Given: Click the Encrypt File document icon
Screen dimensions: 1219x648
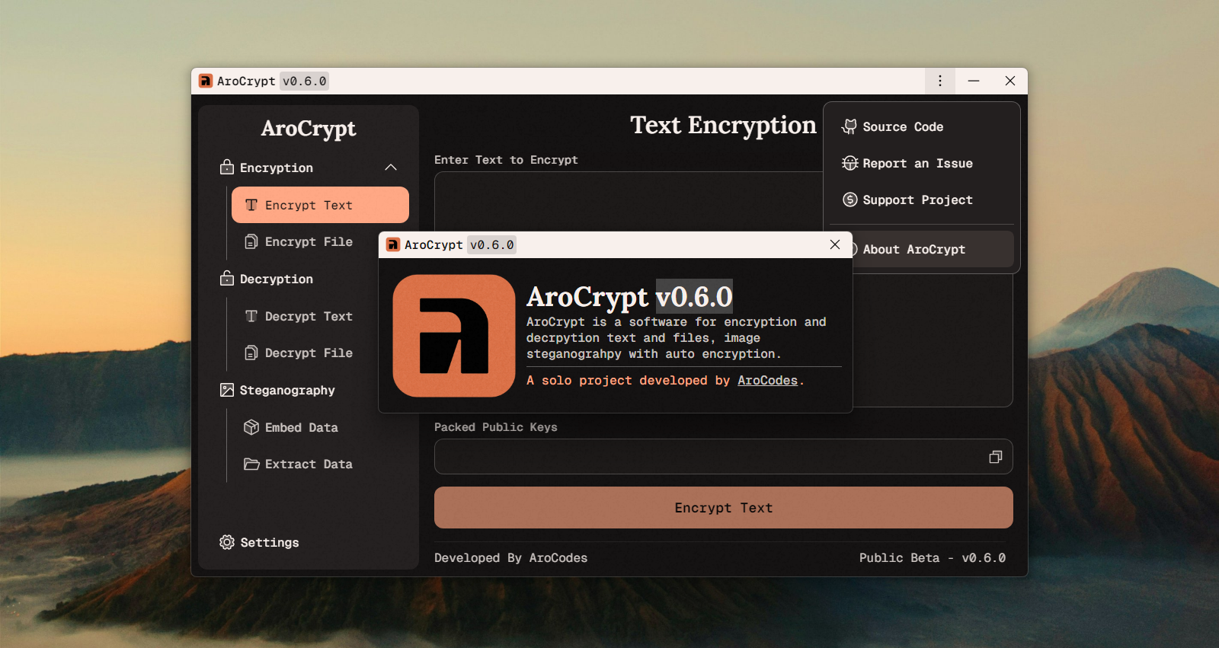Looking at the screenshot, I should (x=251, y=241).
